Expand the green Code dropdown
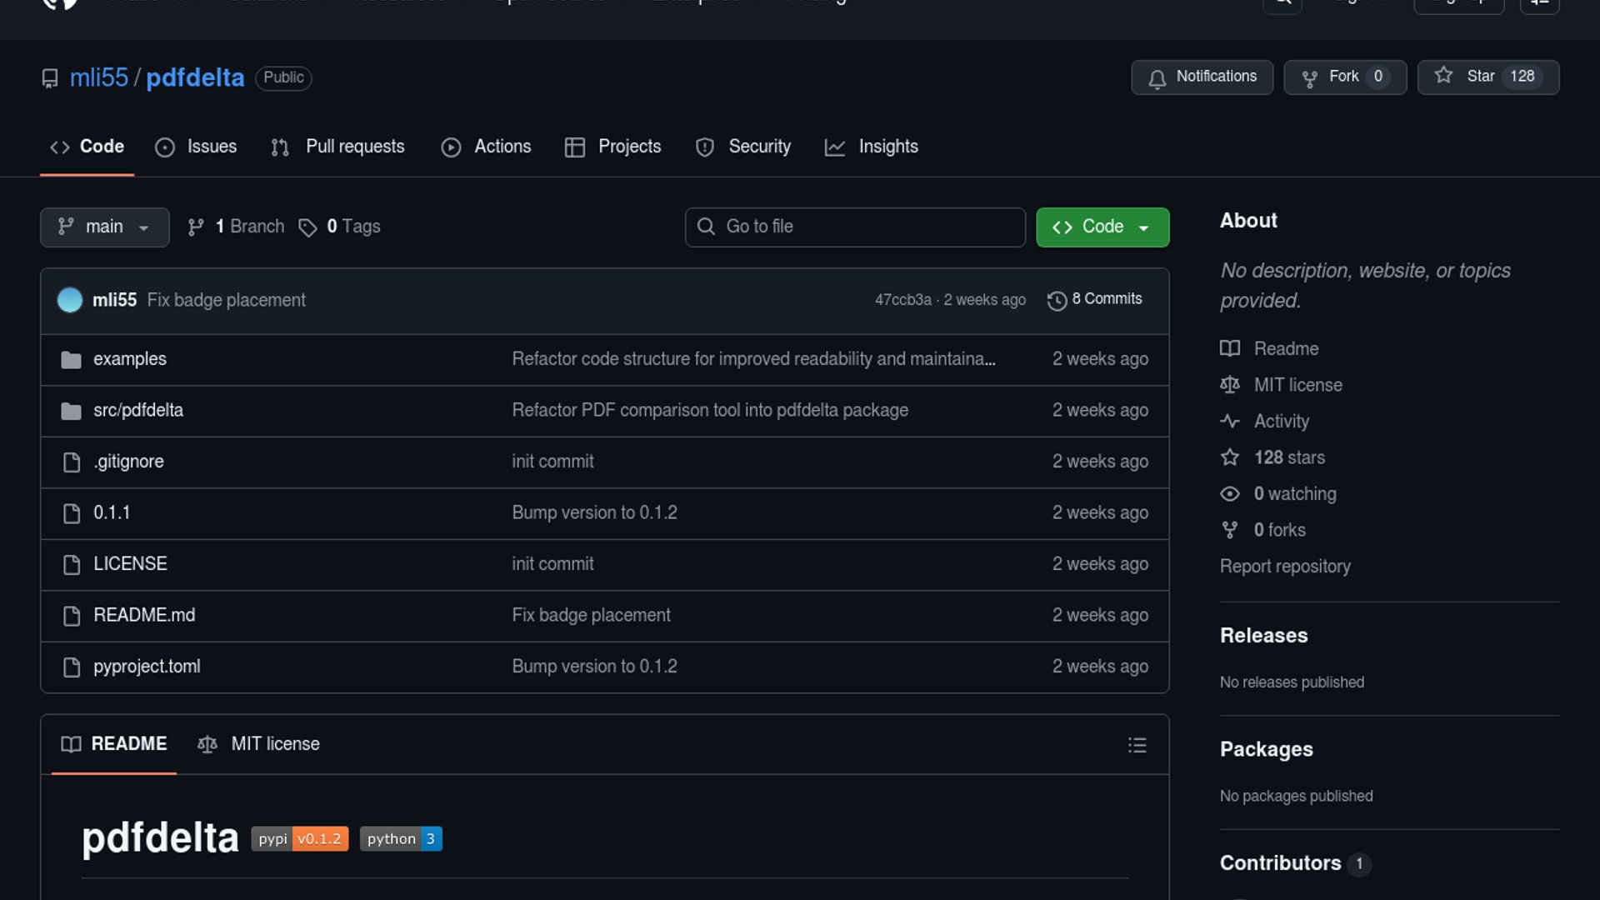1600x900 pixels. (x=1102, y=227)
